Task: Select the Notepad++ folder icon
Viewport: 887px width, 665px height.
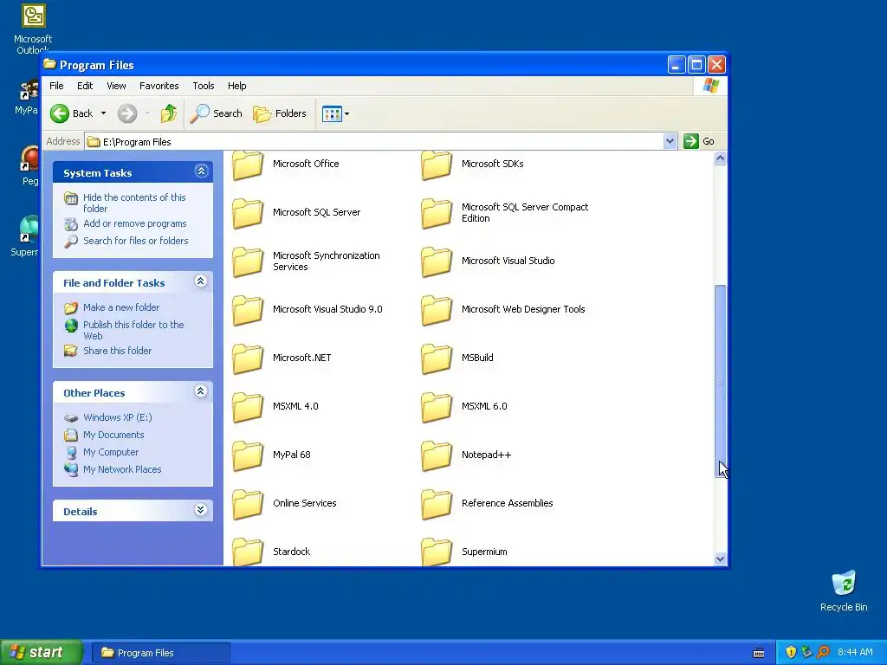Action: [x=437, y=456]
